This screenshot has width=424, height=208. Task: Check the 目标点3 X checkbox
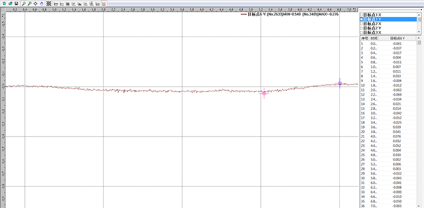pyautogui.click(x=361, y=32)
